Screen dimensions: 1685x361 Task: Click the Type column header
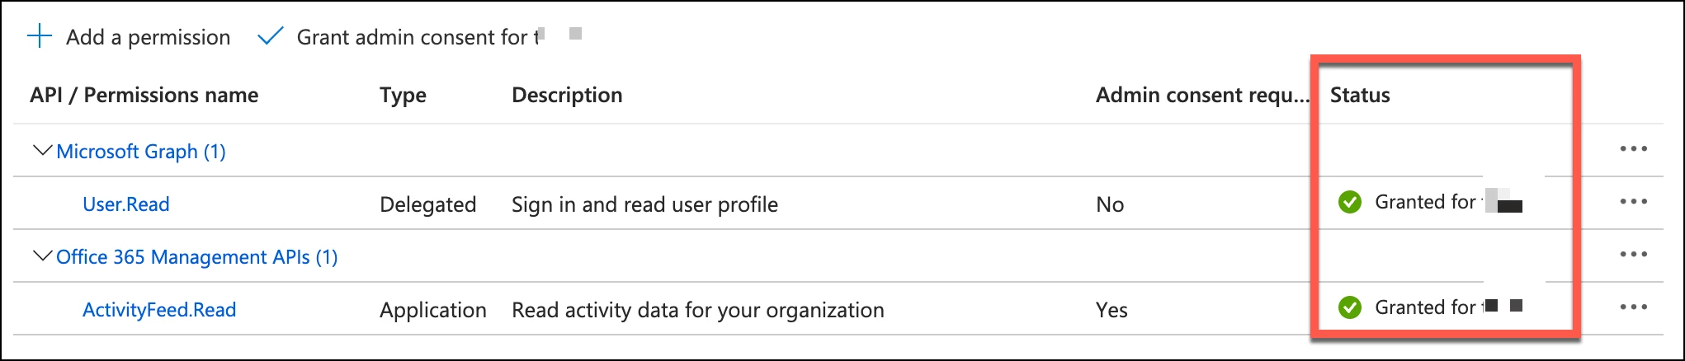403,96
